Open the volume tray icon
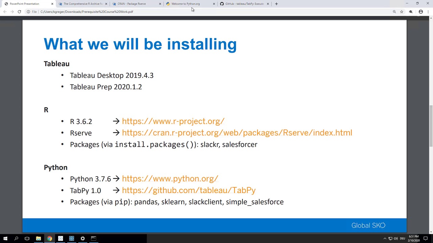 point(396,239)
